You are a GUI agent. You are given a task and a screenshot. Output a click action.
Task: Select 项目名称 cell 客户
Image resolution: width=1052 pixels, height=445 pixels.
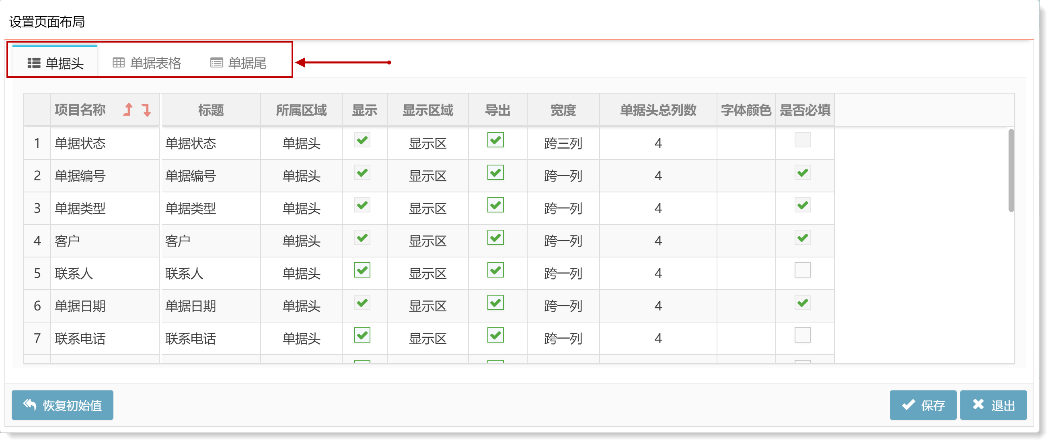[105, 241]
